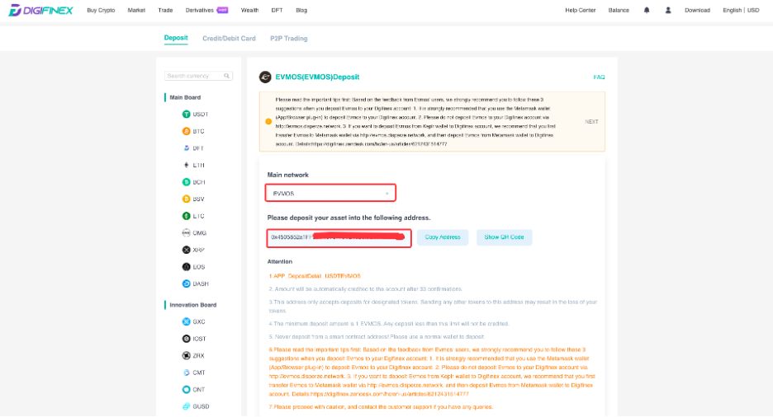Open the Trade menu
Screen dimensions: 773x417
165,10
